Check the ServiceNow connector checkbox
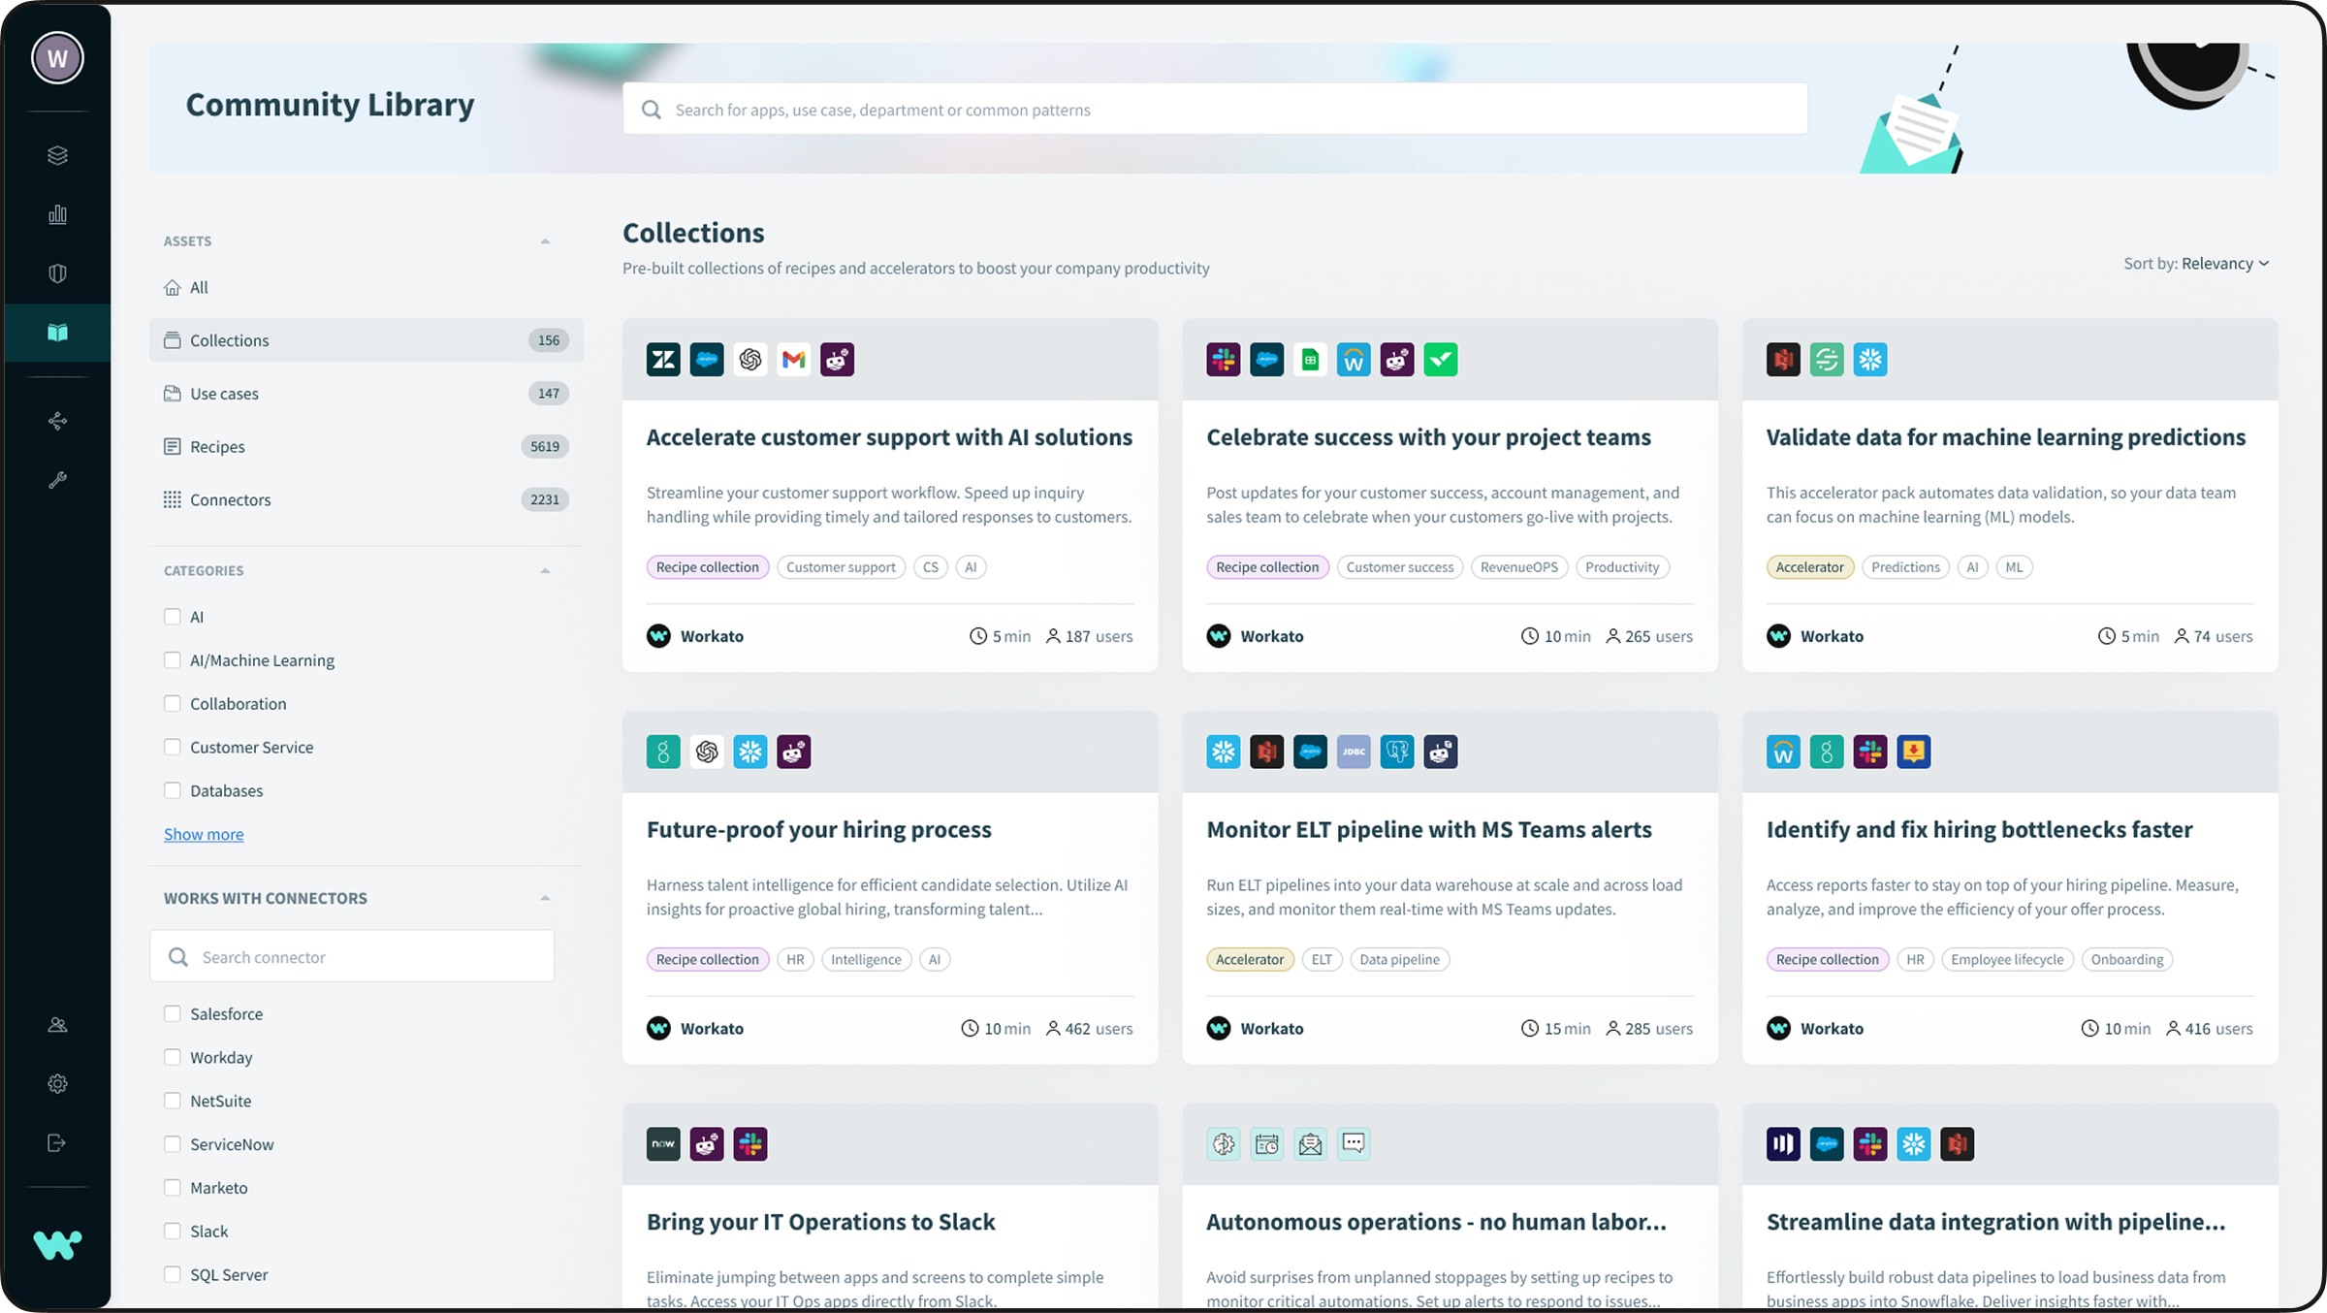 click(x=173, y=1144)
